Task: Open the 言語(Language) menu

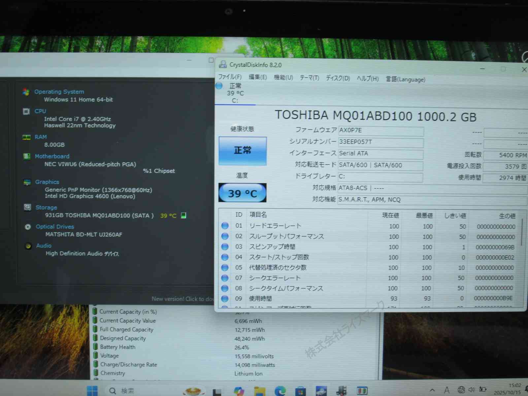Action: click(406, 79)
